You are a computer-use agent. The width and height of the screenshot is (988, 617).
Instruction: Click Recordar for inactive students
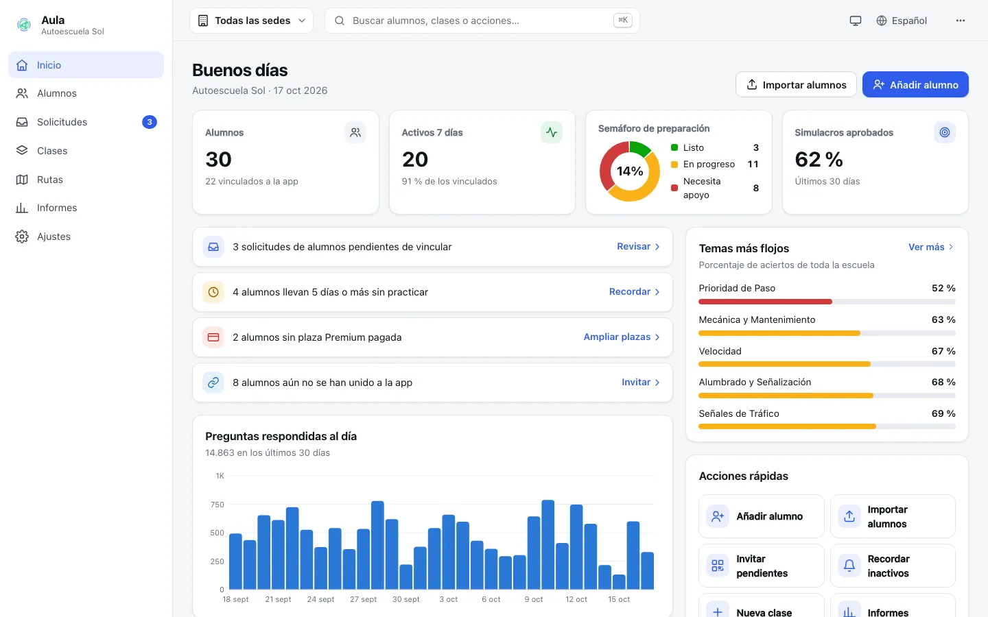pos(635,292)
